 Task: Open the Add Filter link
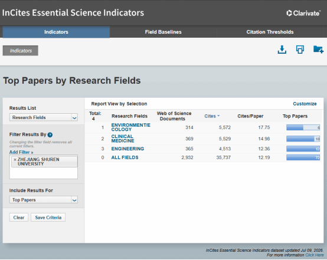[21, 152]
